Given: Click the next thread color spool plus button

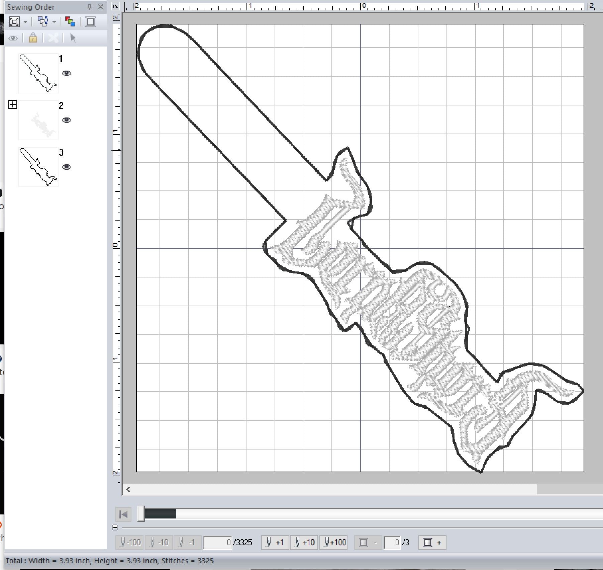Looking at the screenshot, I should [x=432, y=542].
